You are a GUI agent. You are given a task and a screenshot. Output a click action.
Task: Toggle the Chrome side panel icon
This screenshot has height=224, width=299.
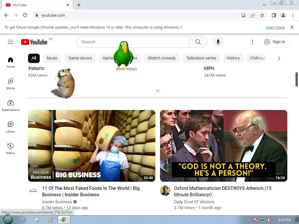274,15
